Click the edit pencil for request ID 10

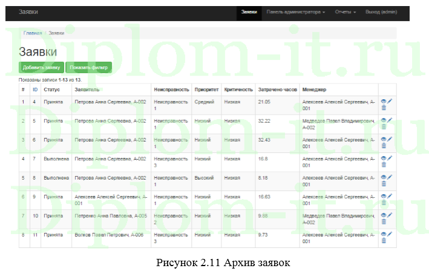coord(390,215)
